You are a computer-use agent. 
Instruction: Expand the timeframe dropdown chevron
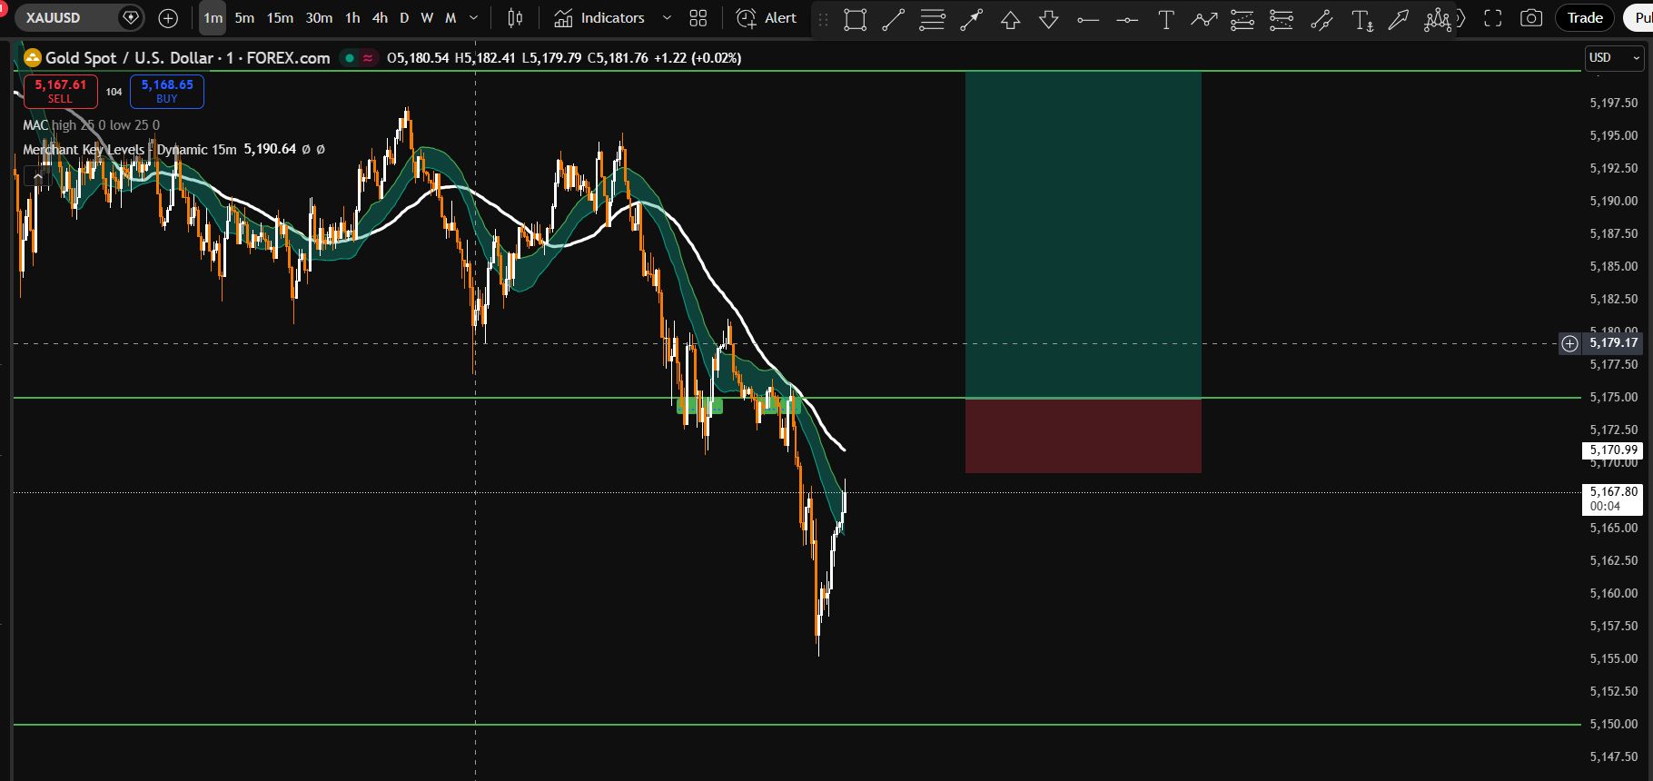coord(474,18)
